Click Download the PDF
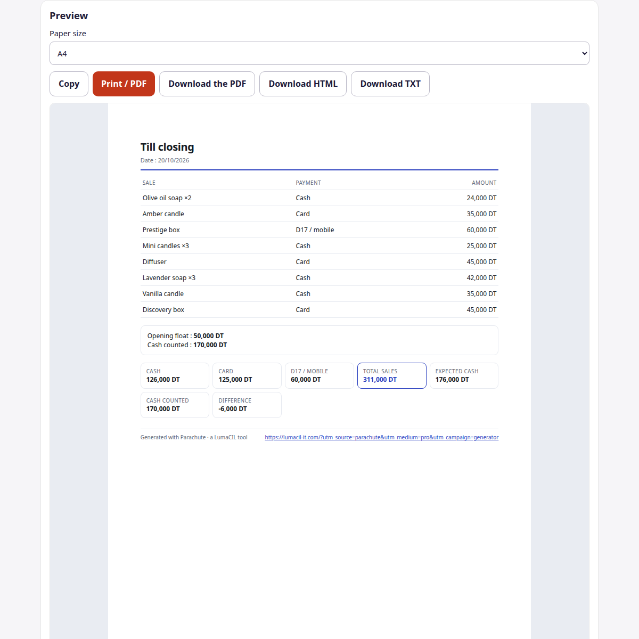The image size is (639, 639). pyautogui.click(x=207, y=84)
